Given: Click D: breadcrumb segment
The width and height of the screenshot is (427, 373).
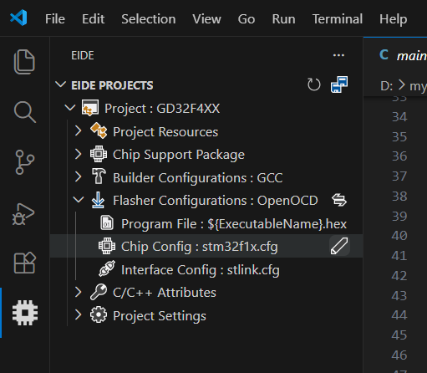Looking at the screenshot, I should tap(386, 86).
